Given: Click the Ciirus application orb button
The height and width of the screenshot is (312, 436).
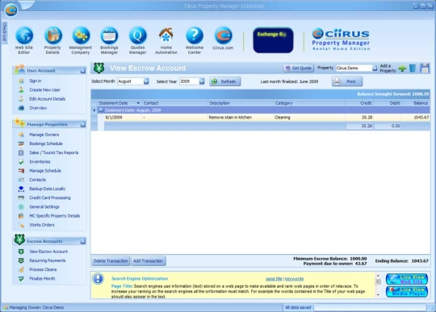Looking at the screenshot, I should (11, 10).
